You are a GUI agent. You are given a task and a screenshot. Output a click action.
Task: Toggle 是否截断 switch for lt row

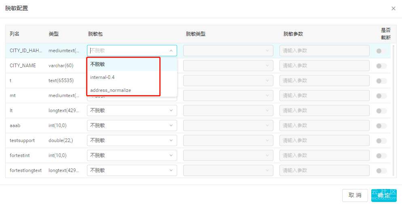(381, 111)
